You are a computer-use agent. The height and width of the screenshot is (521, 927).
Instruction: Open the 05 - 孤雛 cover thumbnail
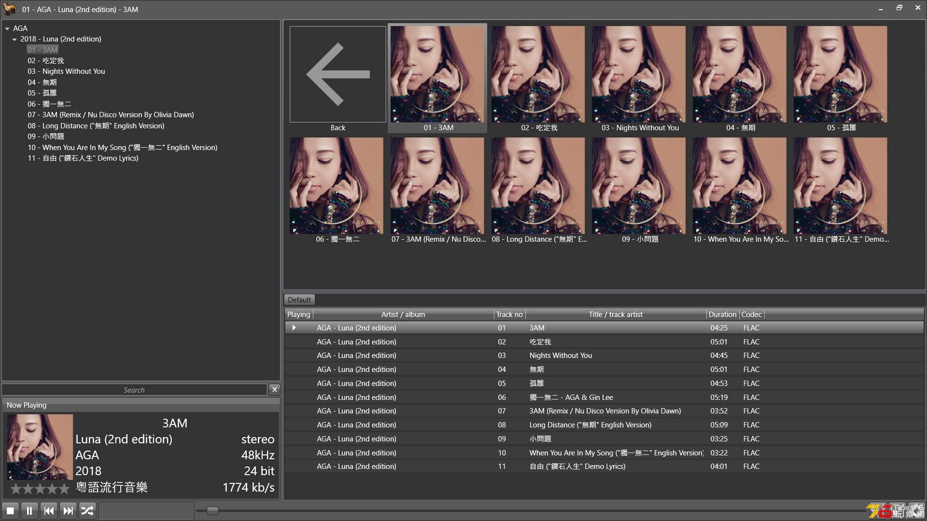(x=841, y=74)
